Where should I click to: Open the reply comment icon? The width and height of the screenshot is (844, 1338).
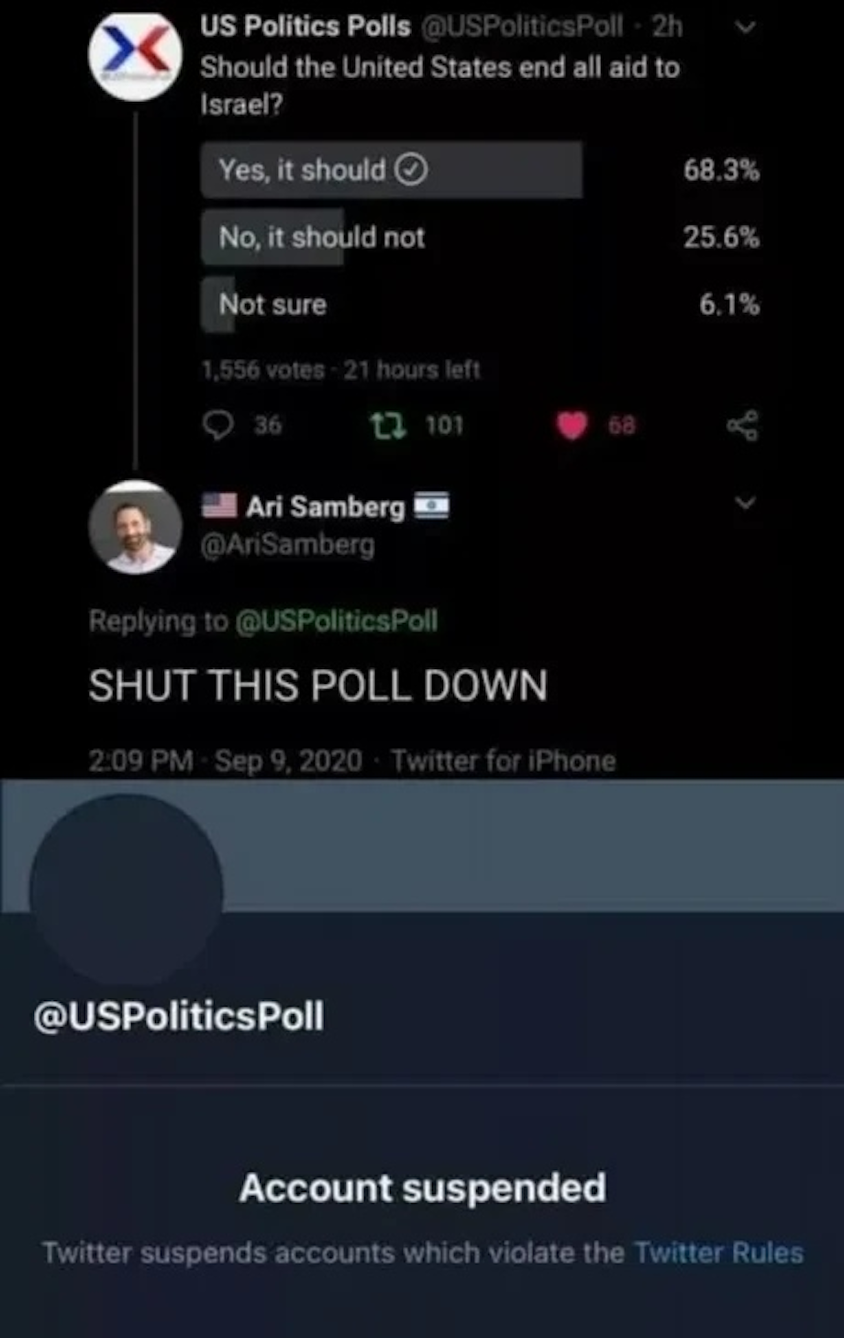click(x=218, y=426)
